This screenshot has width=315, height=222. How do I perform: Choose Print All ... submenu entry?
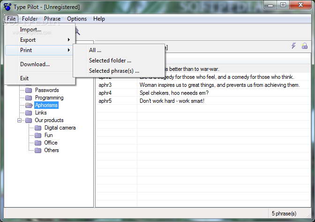click(x=119, y=50)
